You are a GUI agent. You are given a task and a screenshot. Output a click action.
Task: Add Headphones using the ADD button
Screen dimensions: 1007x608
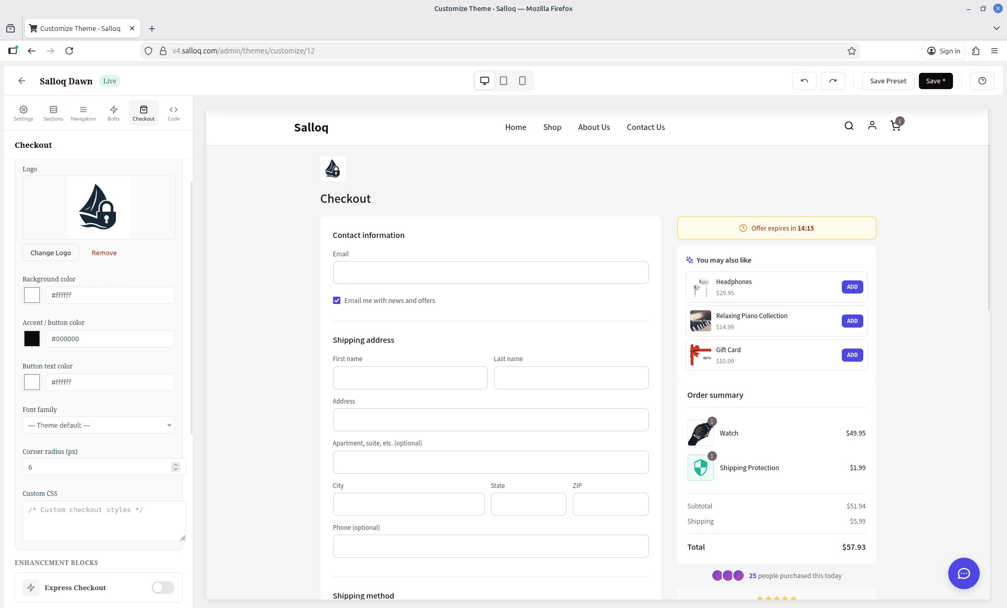click(852, 287)
